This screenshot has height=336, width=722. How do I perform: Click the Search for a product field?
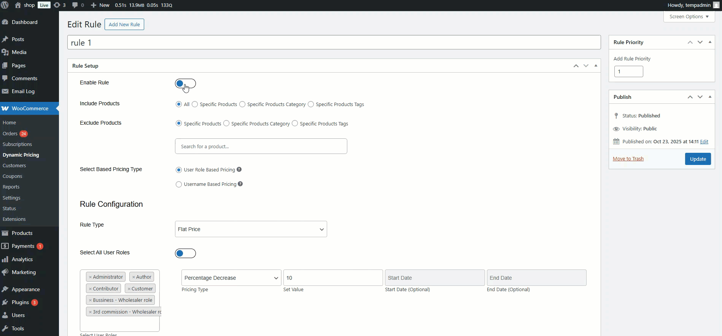(261, 146)
